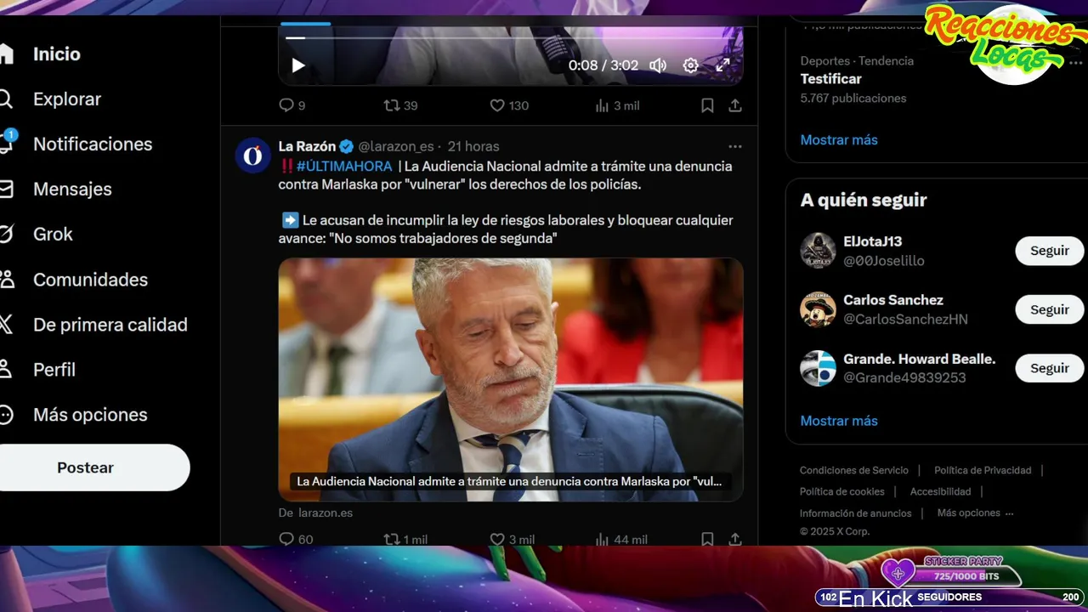Mute the video volume speaker icon
Image resolution: width=1088 pixels, height=612 pixels.
pyautogui.click(x=658, y=65)
